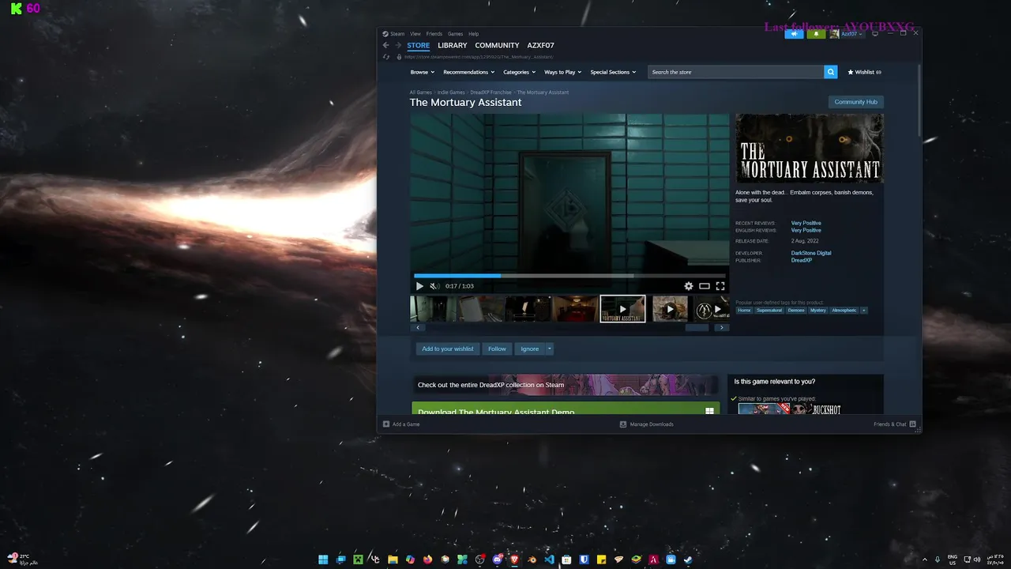1011x569 pixels.
Task: Open the AZXF07 profile tab
Action: [541, 45]
